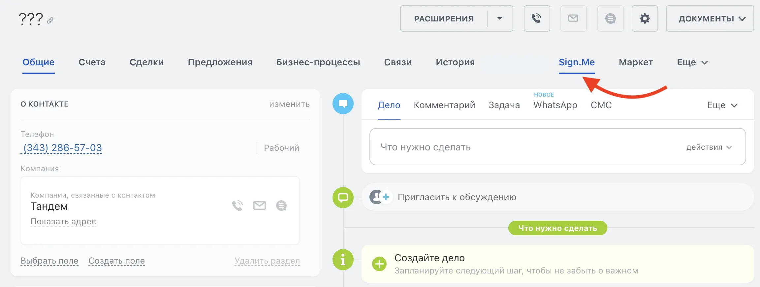Call Тандем company via phone icon
760x287 pixels.
237,206
